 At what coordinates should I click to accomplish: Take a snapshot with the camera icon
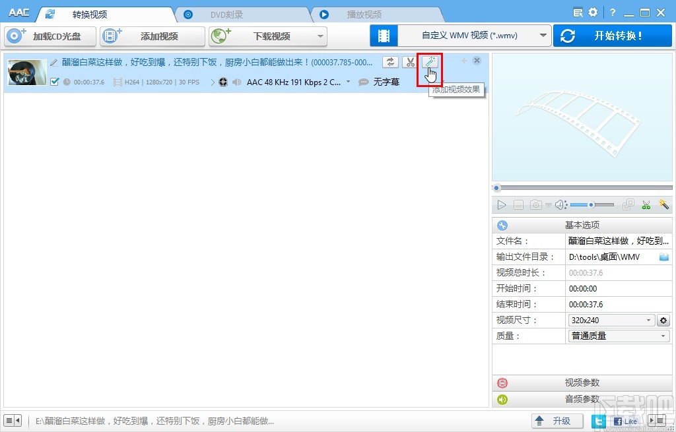coord(536,204)
